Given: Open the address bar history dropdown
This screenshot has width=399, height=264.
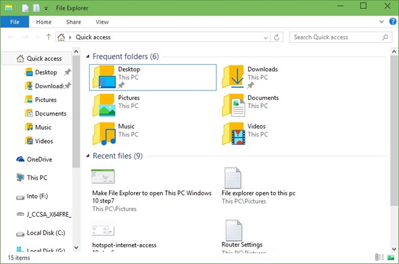Looking at the screenshot, I should 266,37.
